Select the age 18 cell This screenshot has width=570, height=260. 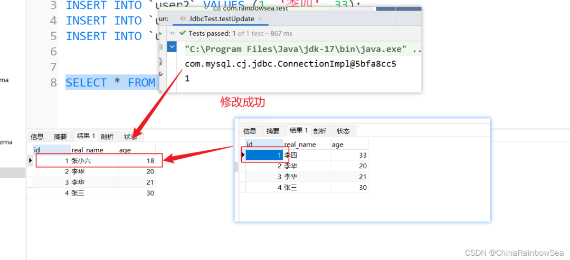(137, 161)
